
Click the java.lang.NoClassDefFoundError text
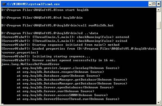(30, 64)
